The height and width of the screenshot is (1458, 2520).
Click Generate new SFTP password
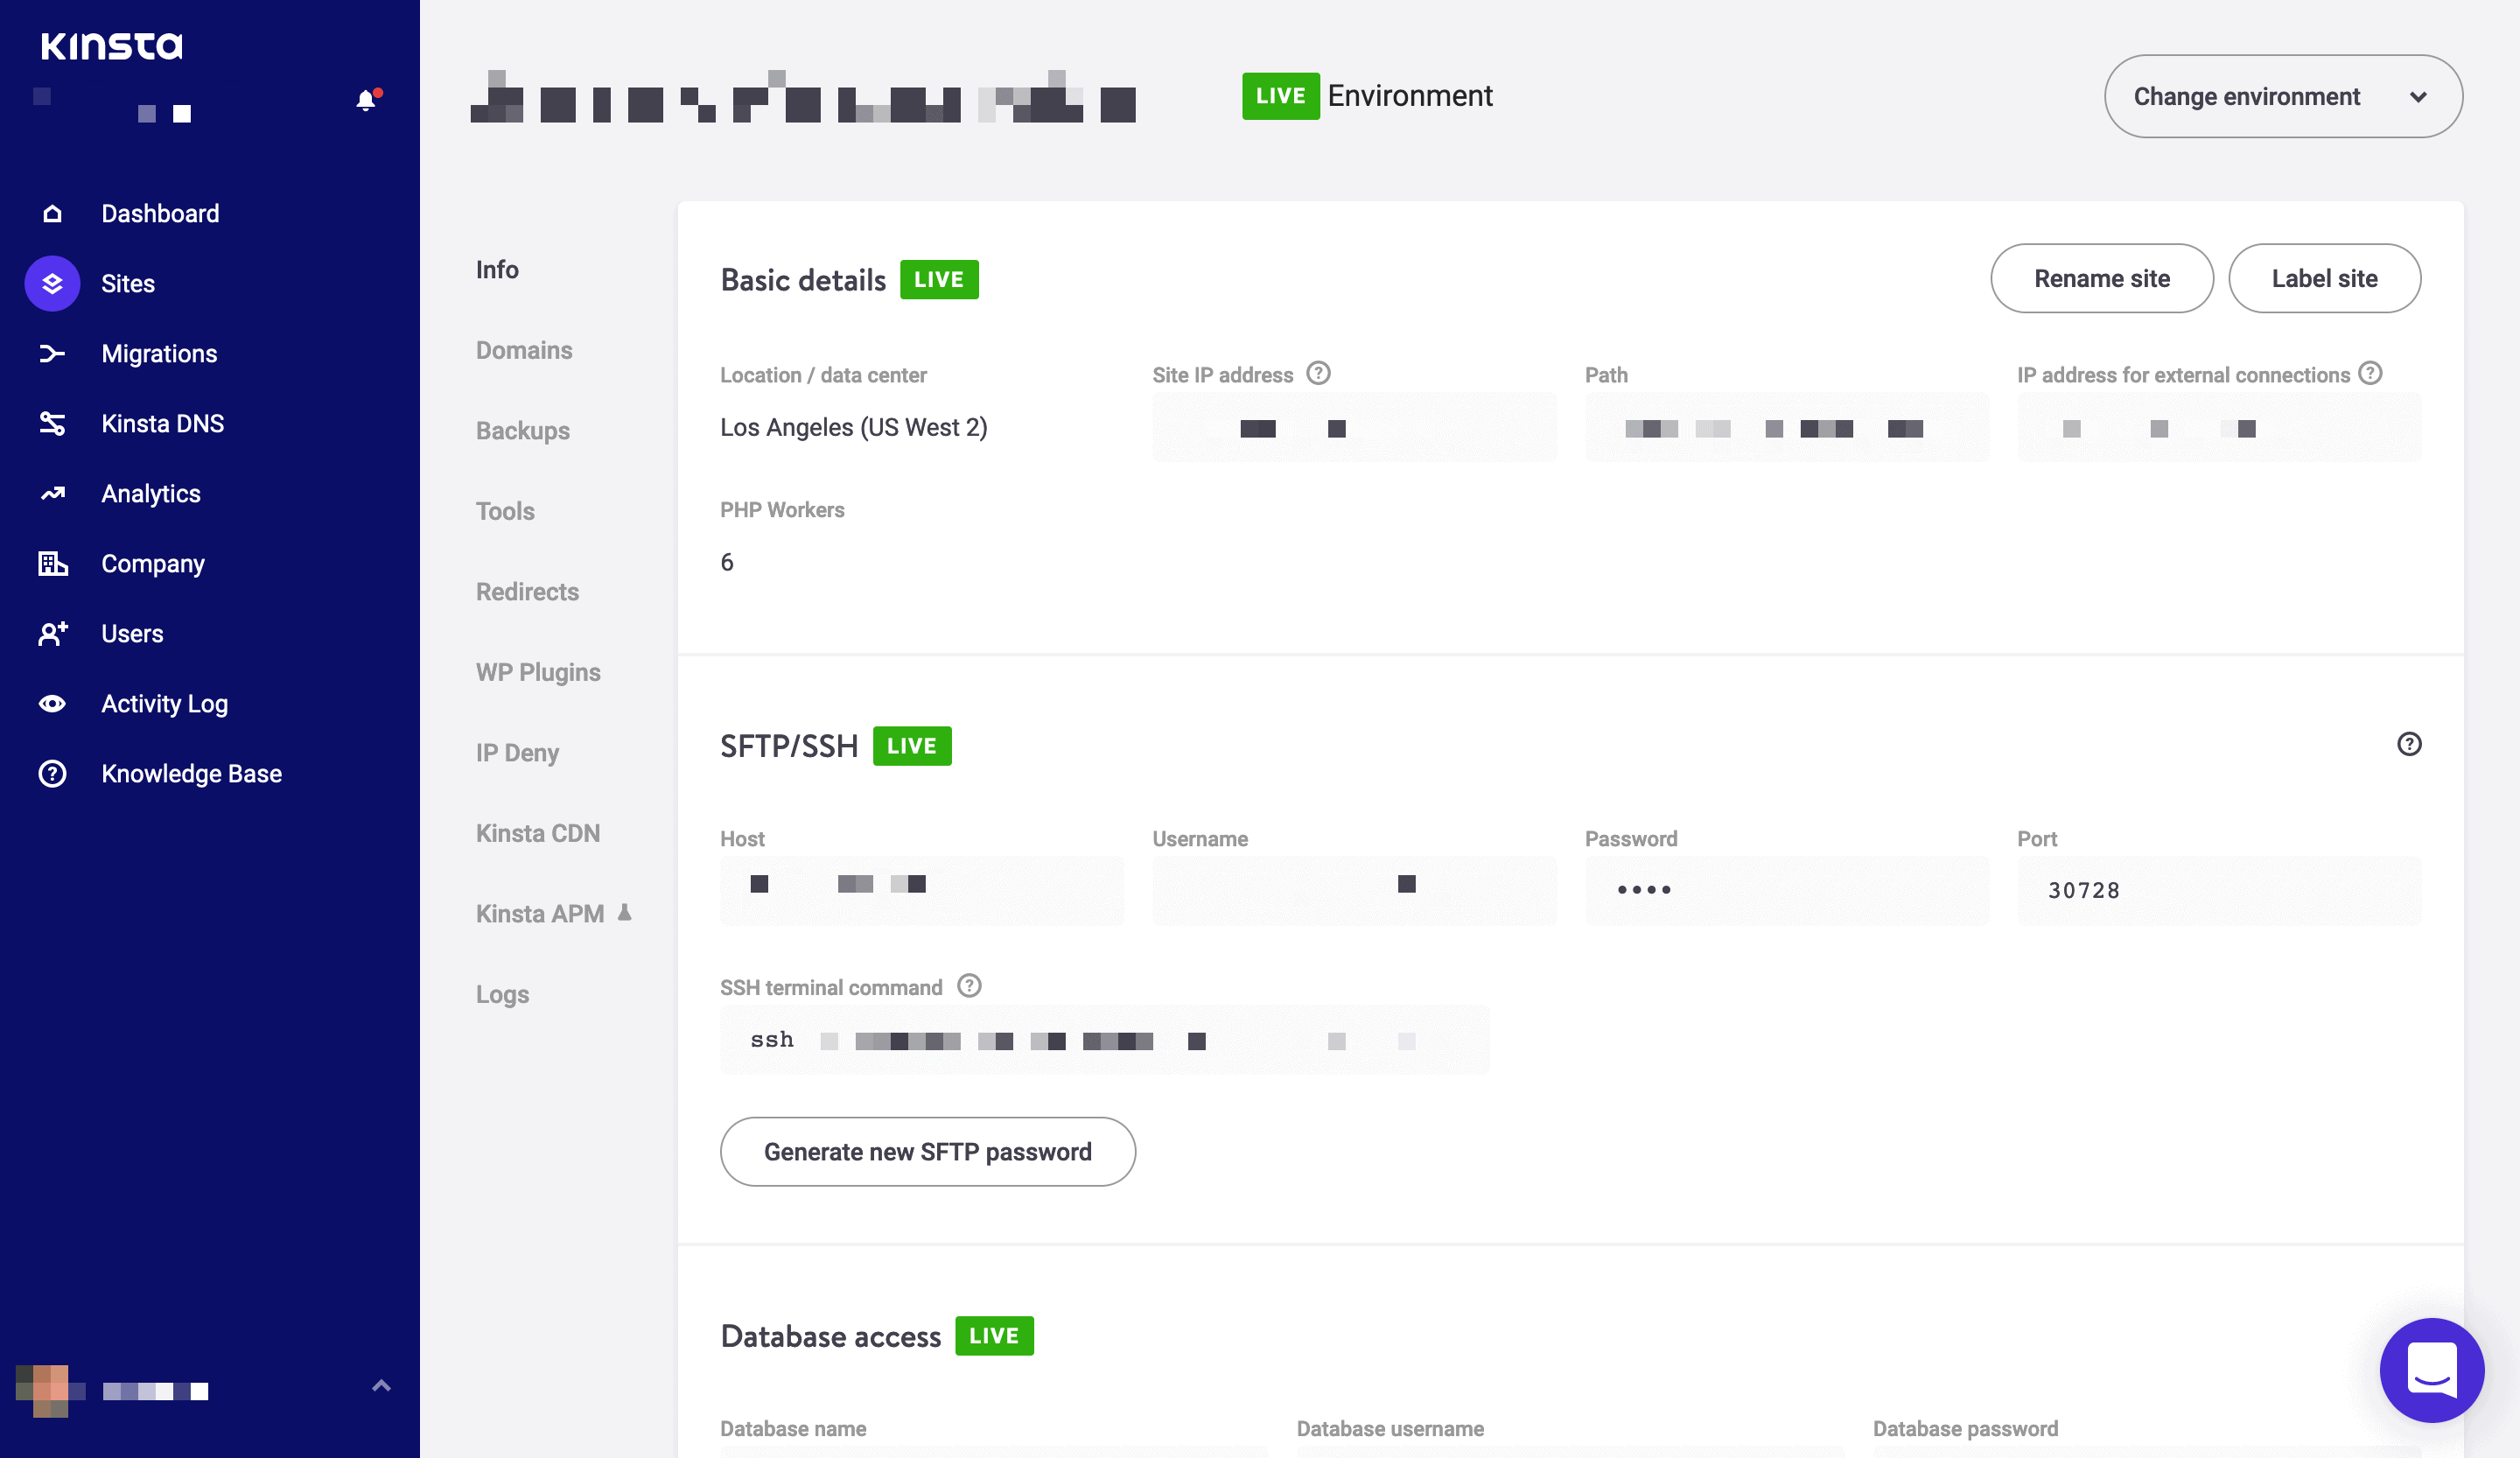pyautogui.click(x=927, y=1152)
